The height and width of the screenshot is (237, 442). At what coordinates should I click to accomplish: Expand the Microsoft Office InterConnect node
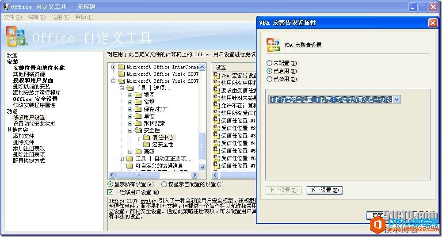113,67
